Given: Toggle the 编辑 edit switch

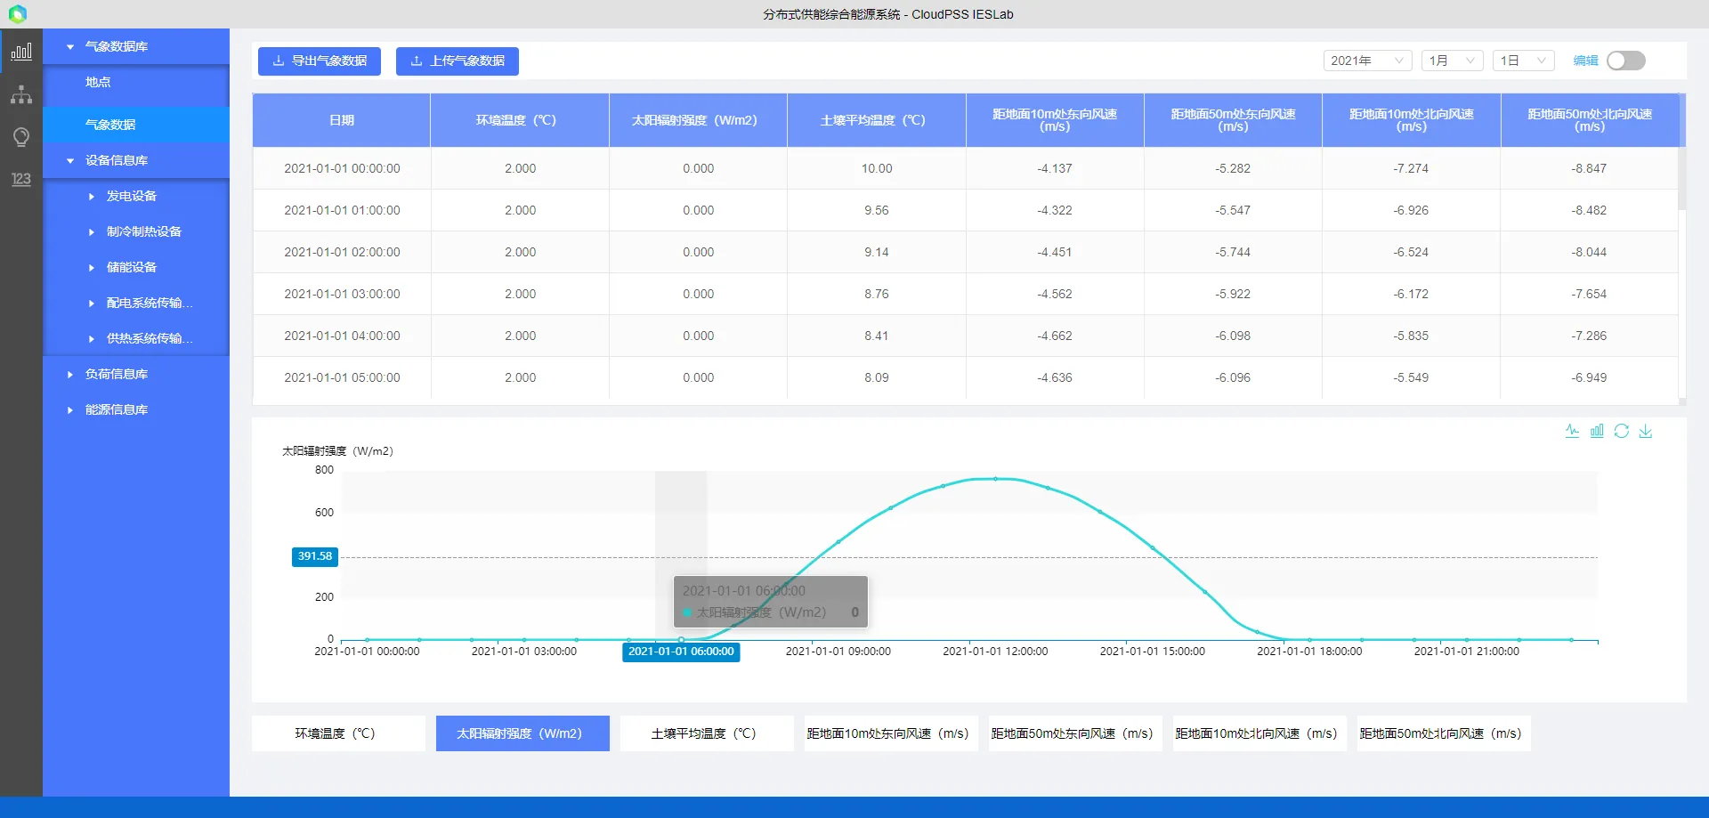Looking at the screenshot, I should coord(1626,61).
